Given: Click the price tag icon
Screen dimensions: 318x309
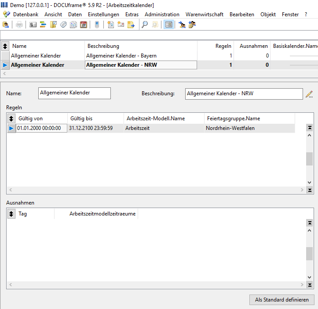Looking at the screenshot, I should [x=63, y=25].
